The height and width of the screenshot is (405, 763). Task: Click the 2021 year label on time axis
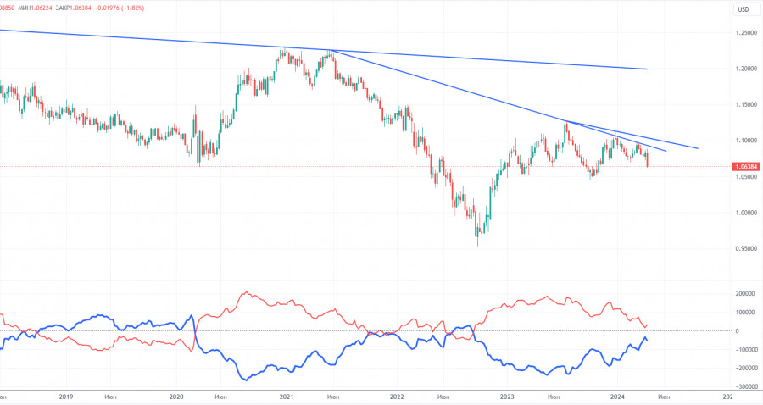[287, 397]
